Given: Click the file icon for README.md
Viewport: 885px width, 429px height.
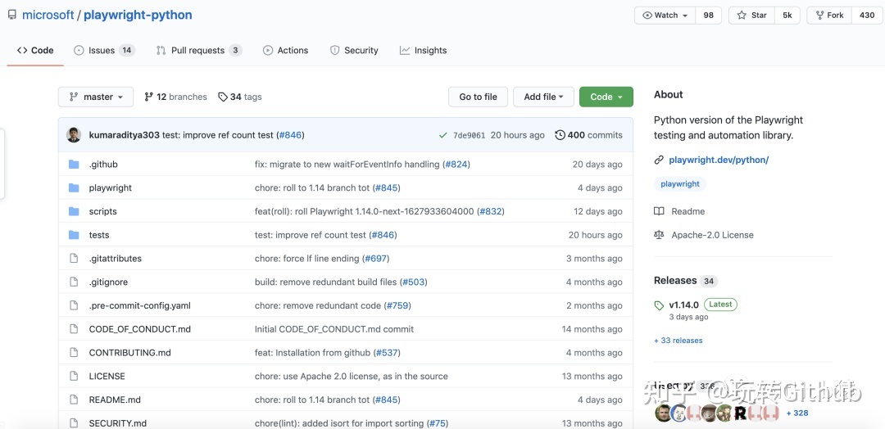Looking at the screenshot, I should point(74,400).
